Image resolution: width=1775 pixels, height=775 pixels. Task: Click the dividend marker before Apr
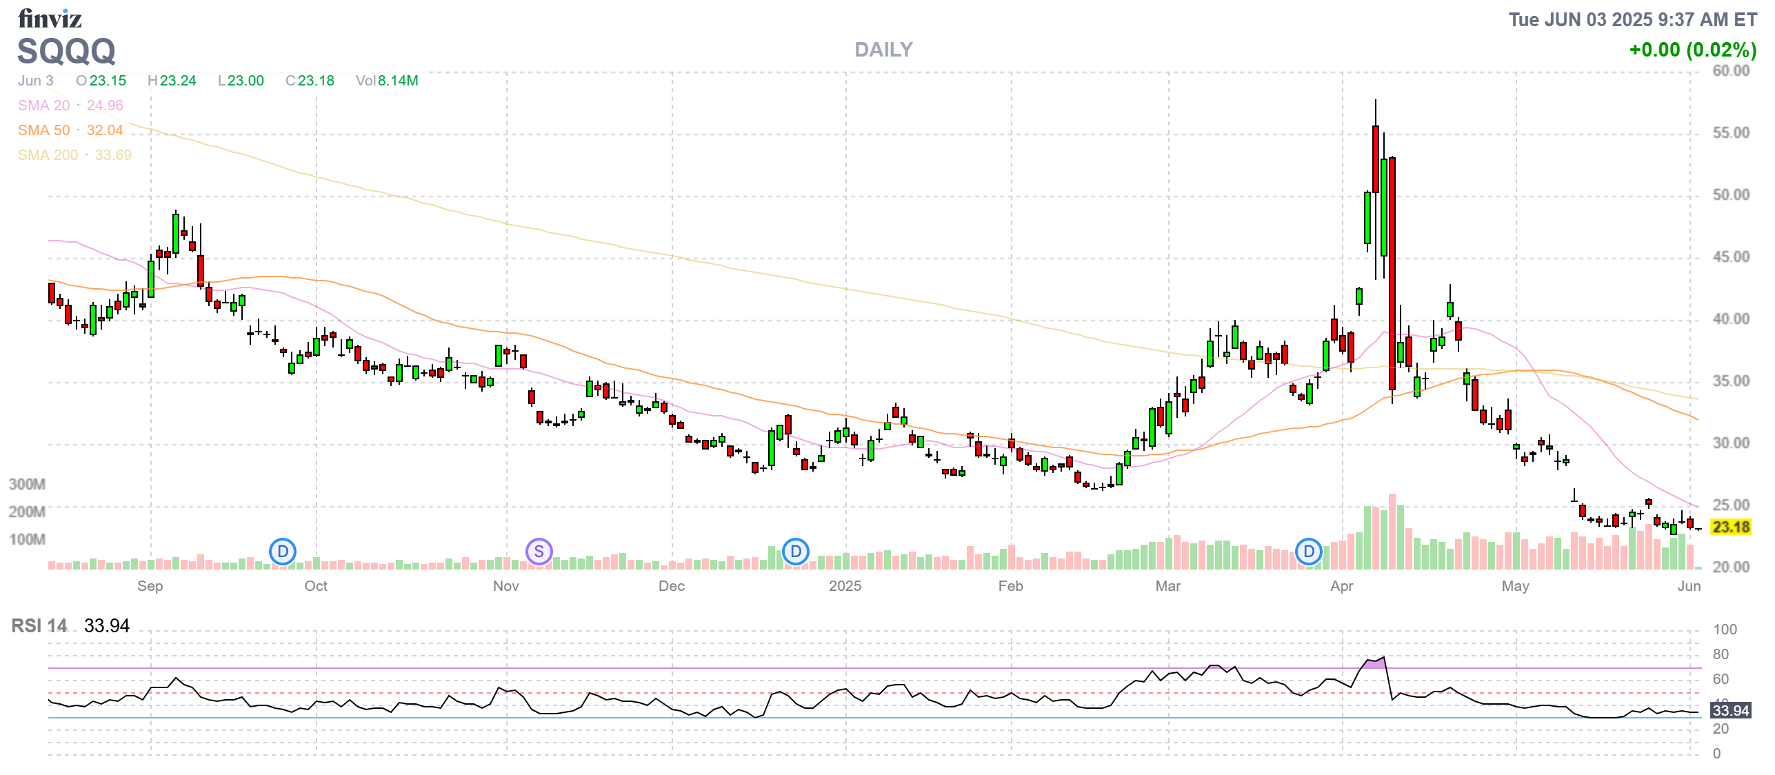pyautogui.click(x=1309, y=552)
